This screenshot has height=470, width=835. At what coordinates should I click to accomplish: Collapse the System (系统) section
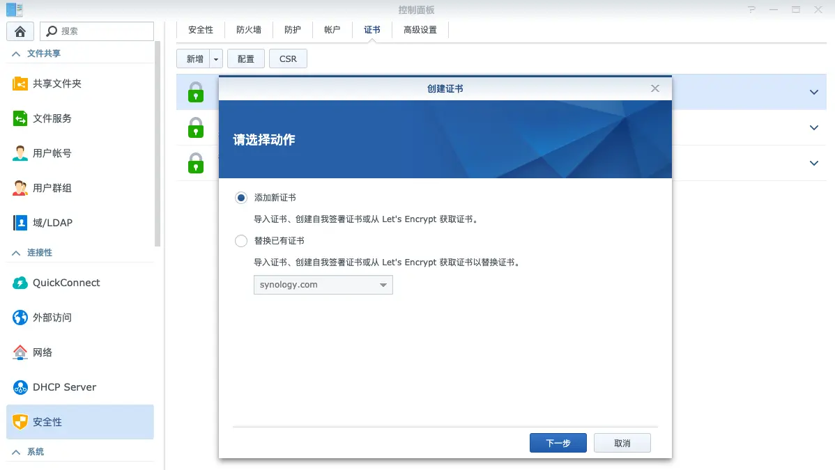(x=16, y=452)
